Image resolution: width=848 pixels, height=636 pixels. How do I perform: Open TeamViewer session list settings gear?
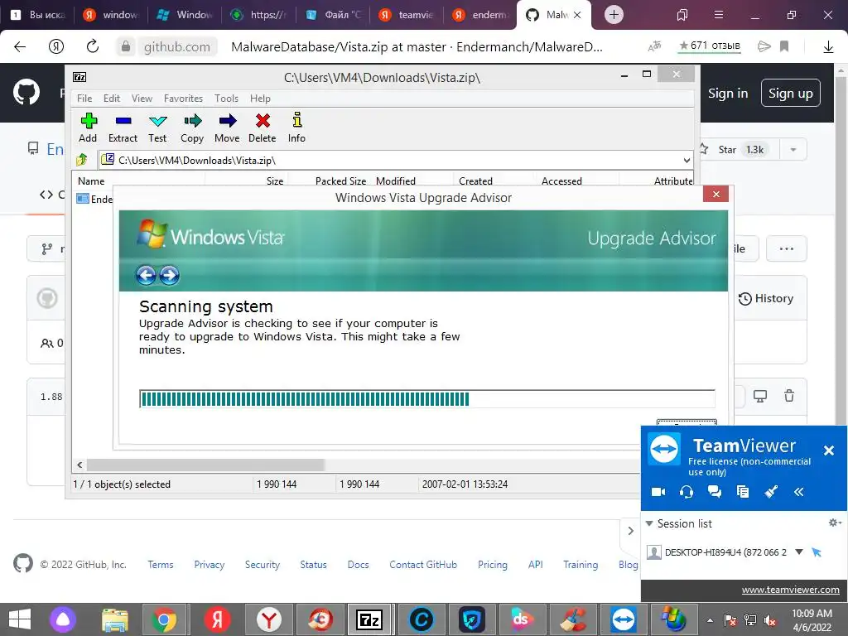pyautogui.click(x=835, y=523)
